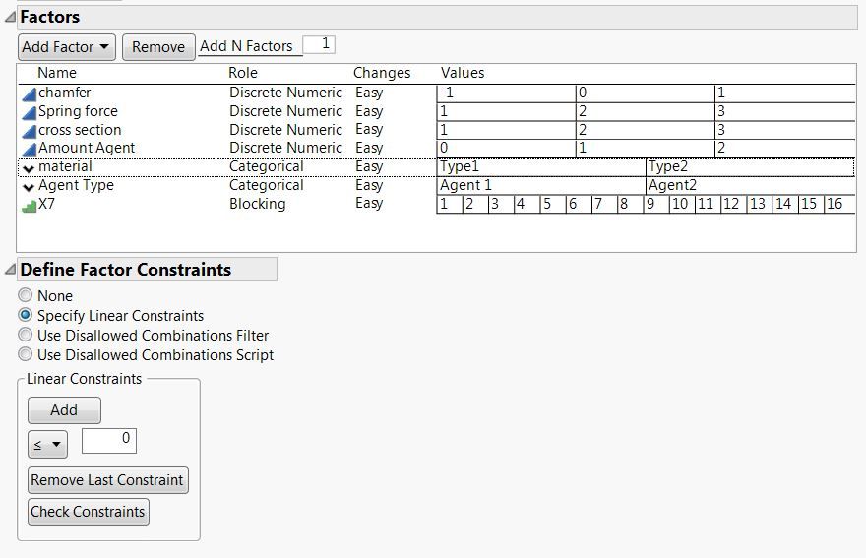Screen dimensions: 866x558
Task: Click the Remove factor button
Action: 157,47
